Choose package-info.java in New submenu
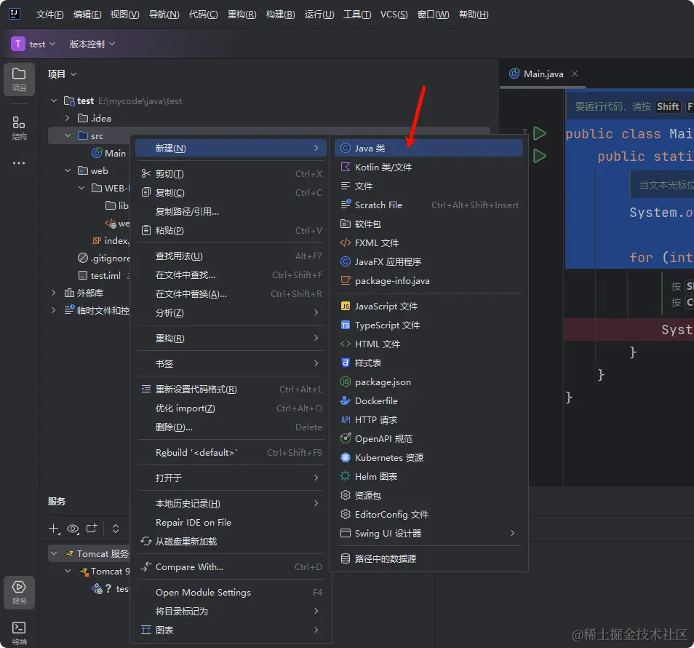 428,281
